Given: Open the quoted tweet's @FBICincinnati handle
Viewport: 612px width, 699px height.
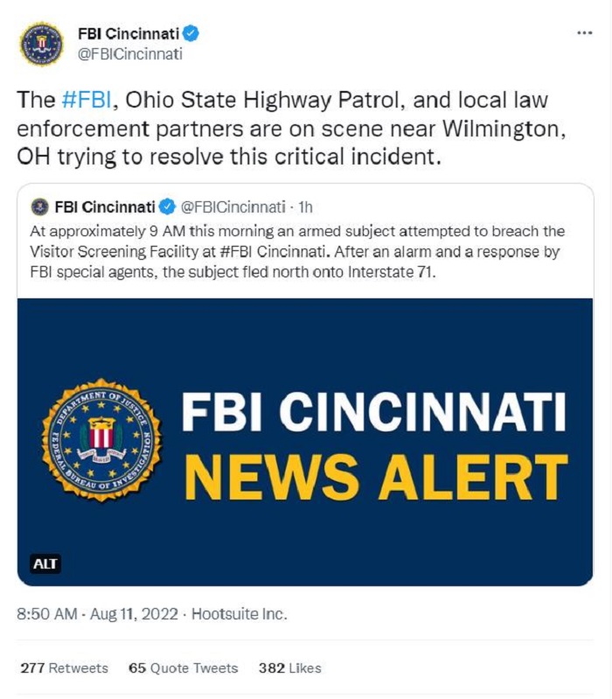Looking at the screenshot, I should (233, 207).
